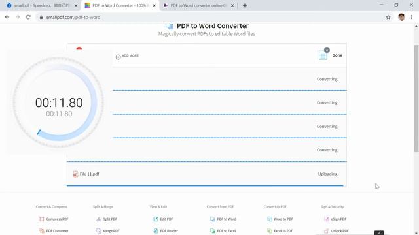Open the Excel to PDF link

(x=283, y=230)
